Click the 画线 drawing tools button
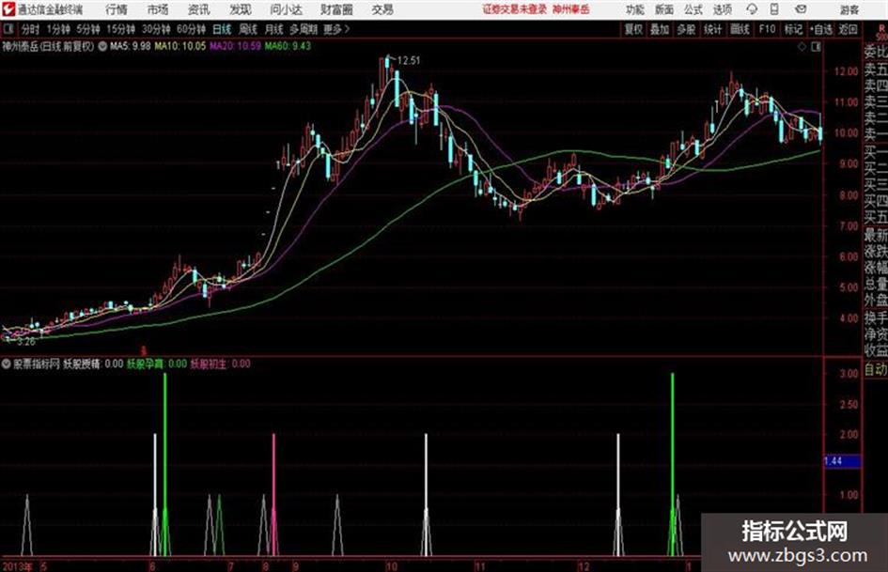This screenshot has width=888, height=572. tap(740, 29)
